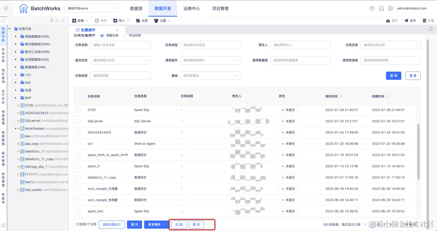This screenshot has height=231, width=437.
Task: Check the spark_test row checkbox
Action: coord(78,211)
